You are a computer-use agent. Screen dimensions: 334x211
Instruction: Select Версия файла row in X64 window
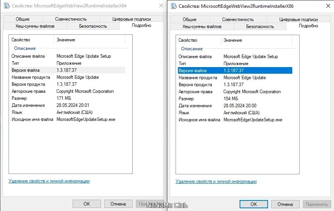point(68,70)
